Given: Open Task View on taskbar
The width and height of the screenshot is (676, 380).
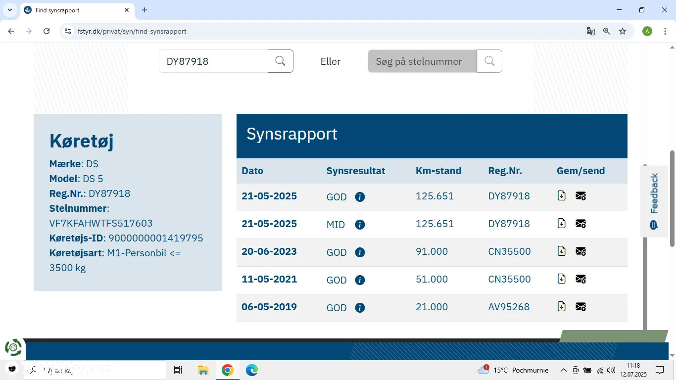Looking at the screenshot, I should coord(178,370).
